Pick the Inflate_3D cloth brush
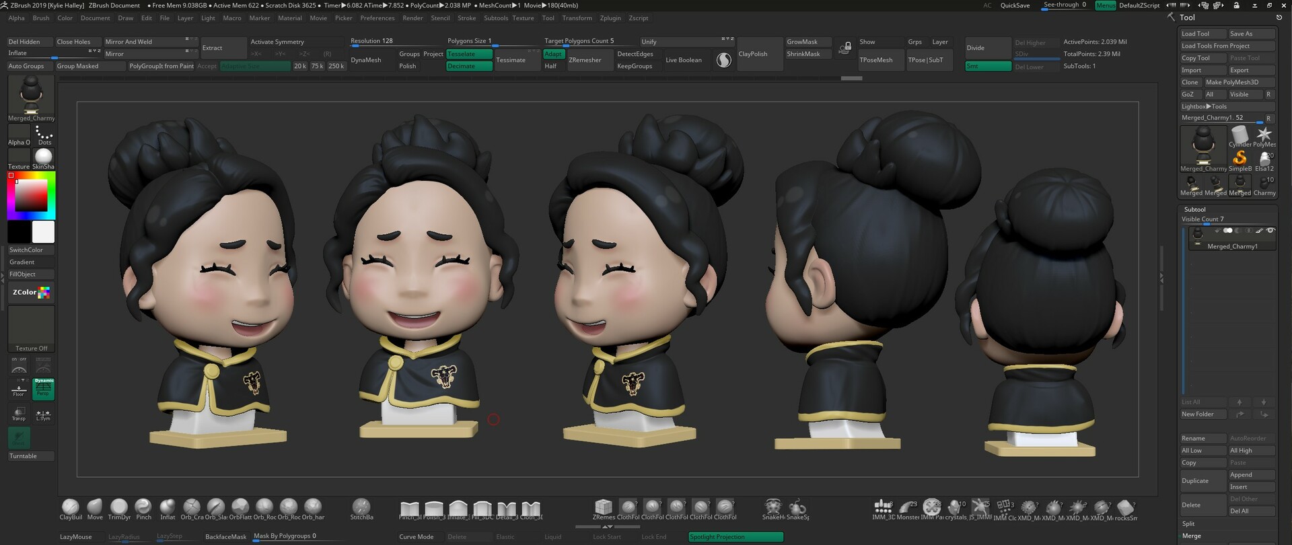The width and height of the screenshot is (1292, 545). pos(458,509)
